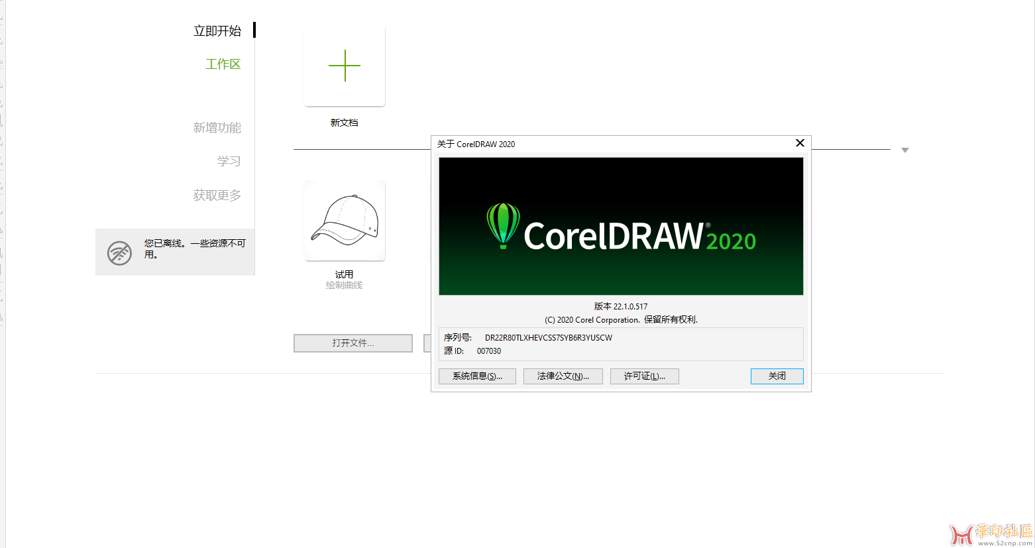
Task: View license via 许可证(L)... button
Action: [x=644, y=376]
